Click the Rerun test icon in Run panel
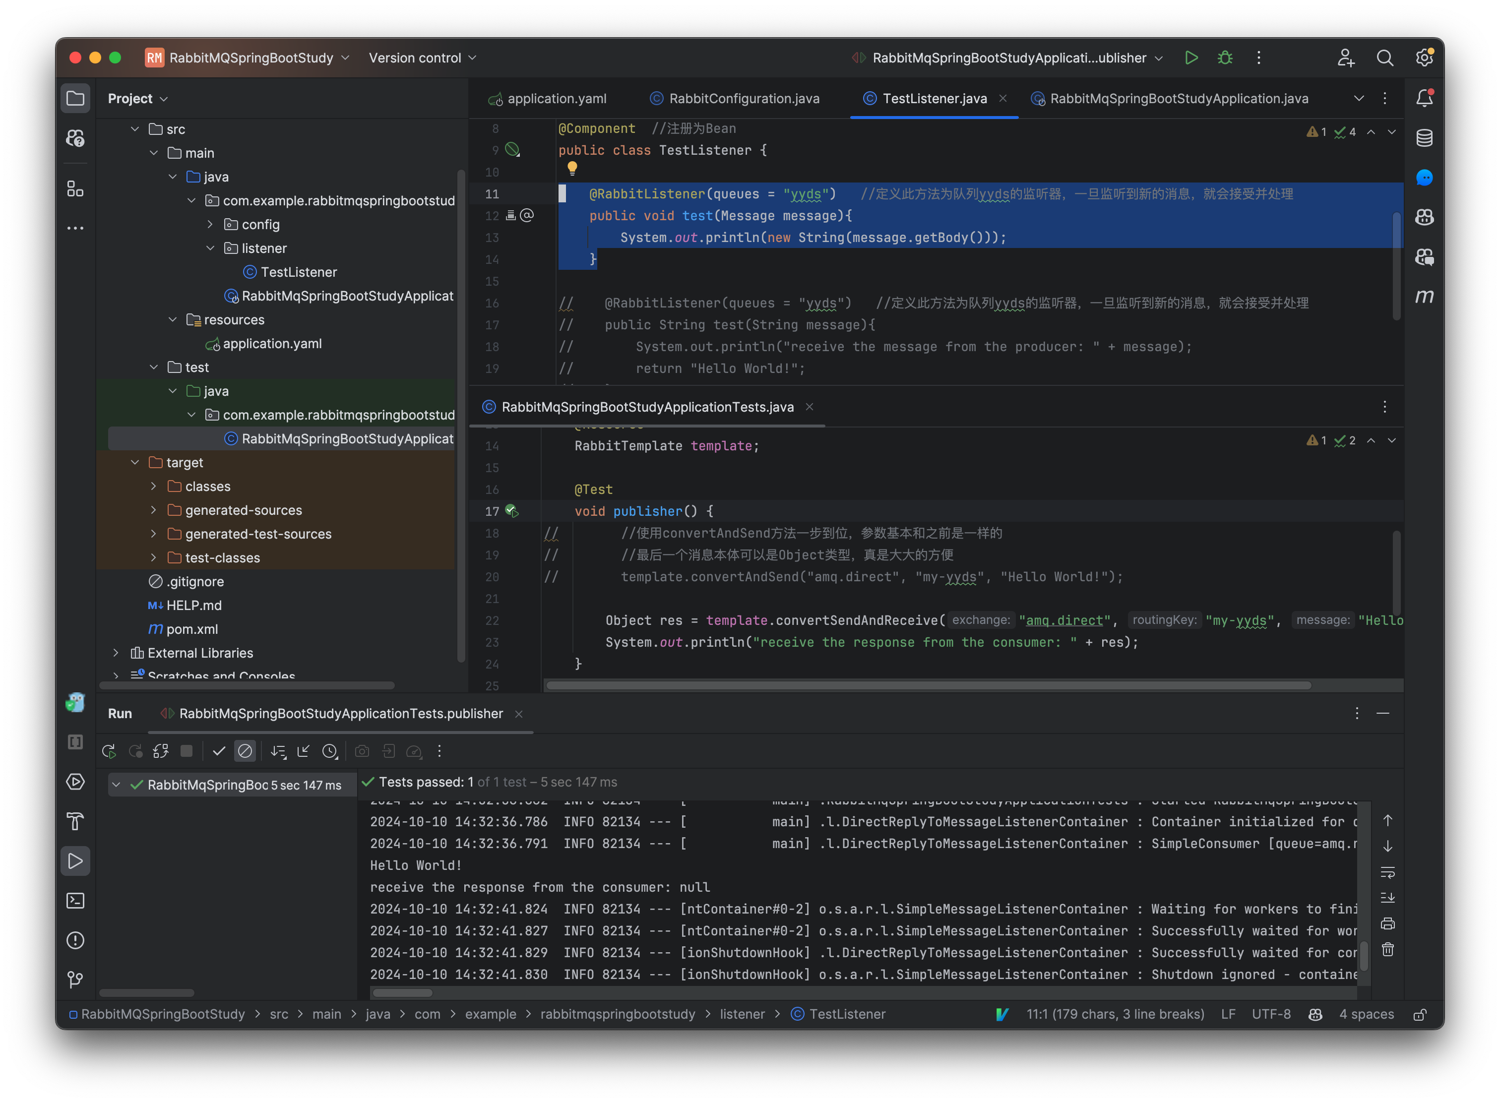Screen dimensions: 1500x1103 109,751
